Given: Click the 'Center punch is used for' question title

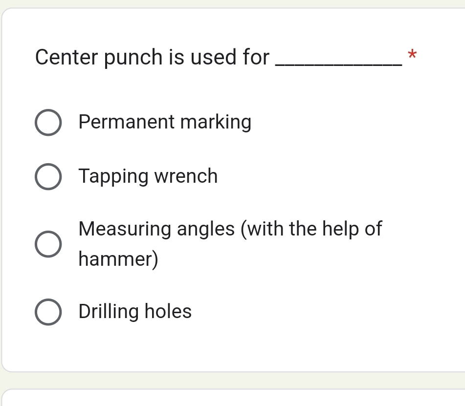Looking at the screenshot, I should 152,58.
